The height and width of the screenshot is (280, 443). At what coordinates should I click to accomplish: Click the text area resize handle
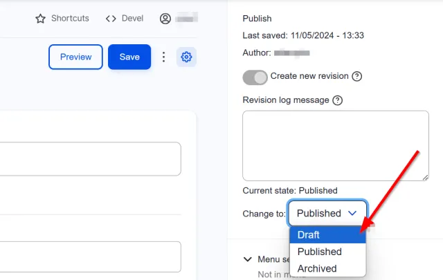point(425,177)
